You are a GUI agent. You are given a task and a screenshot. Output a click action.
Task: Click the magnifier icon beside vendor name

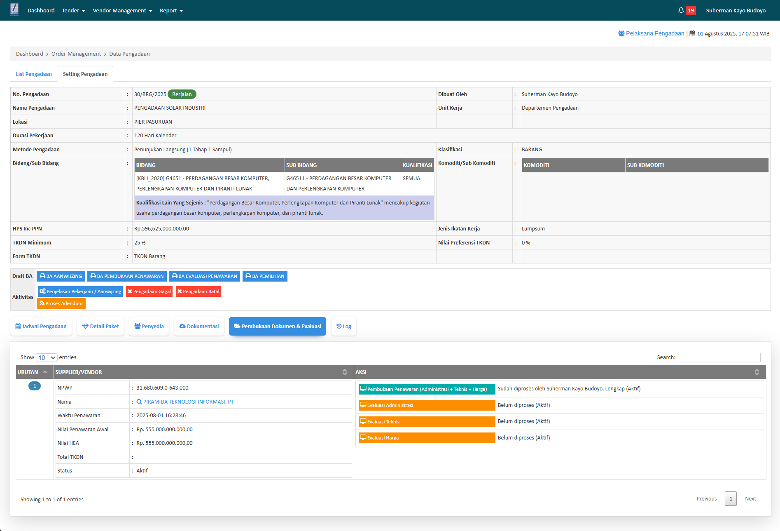tap(139, 402)
